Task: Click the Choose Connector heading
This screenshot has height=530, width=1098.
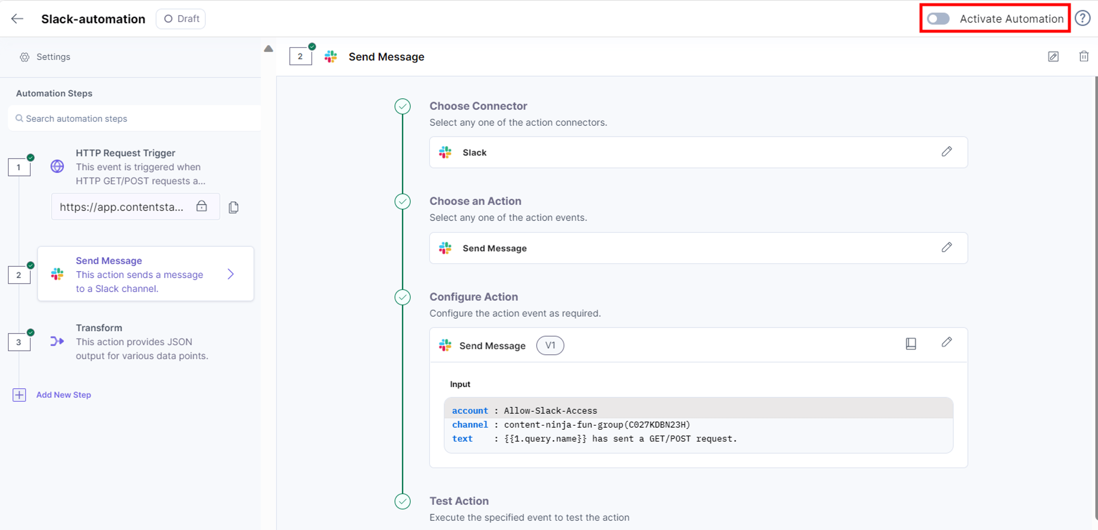Action: [x=478, y=106]
